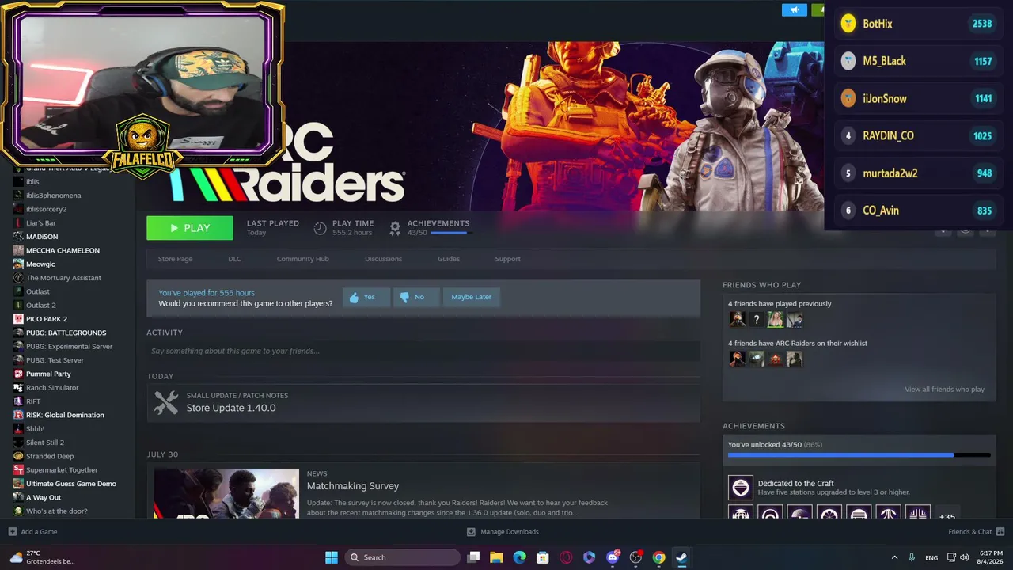Go to the Community Hub tab
The height and width of the screenshot is (570, 1013).
tap(302, 259)
